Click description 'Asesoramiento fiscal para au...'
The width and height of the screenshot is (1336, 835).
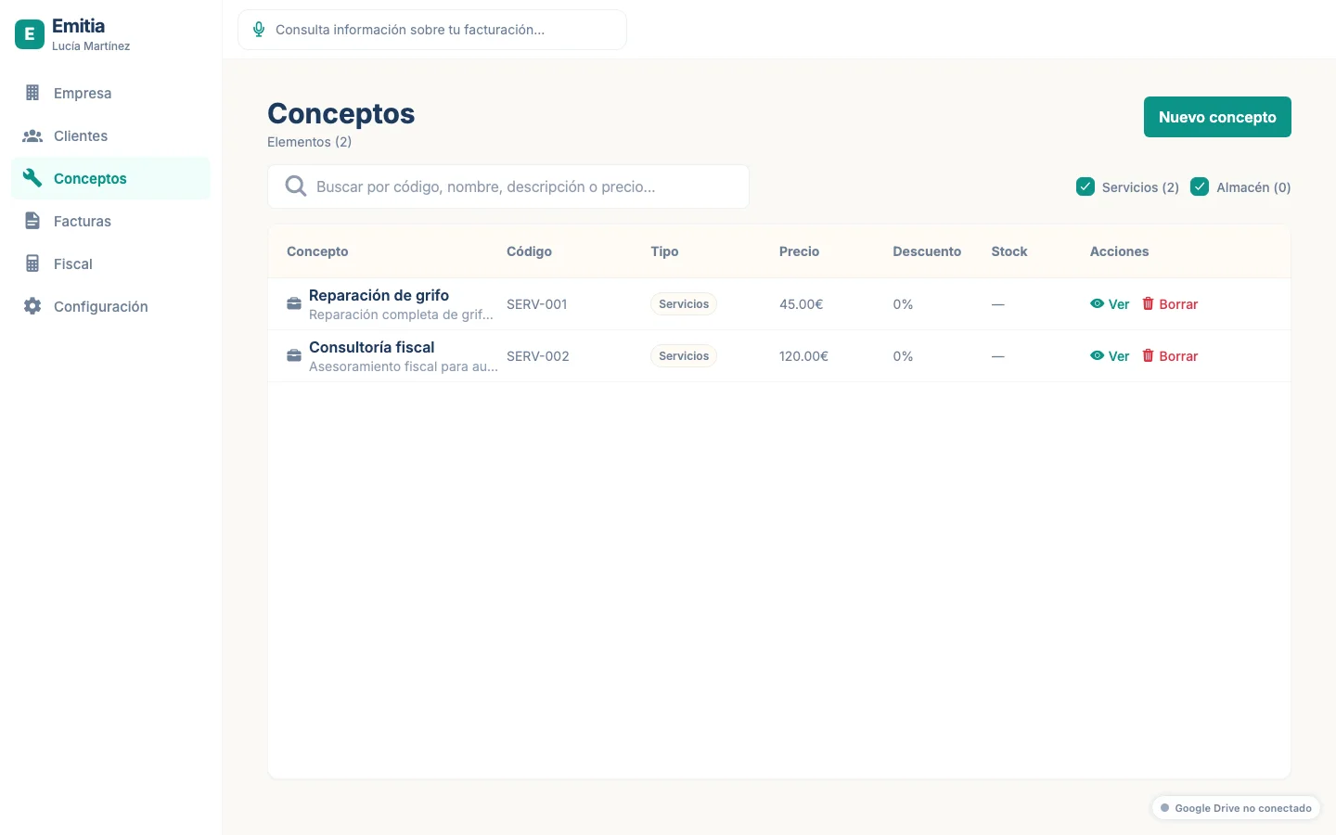click(404, 366)
